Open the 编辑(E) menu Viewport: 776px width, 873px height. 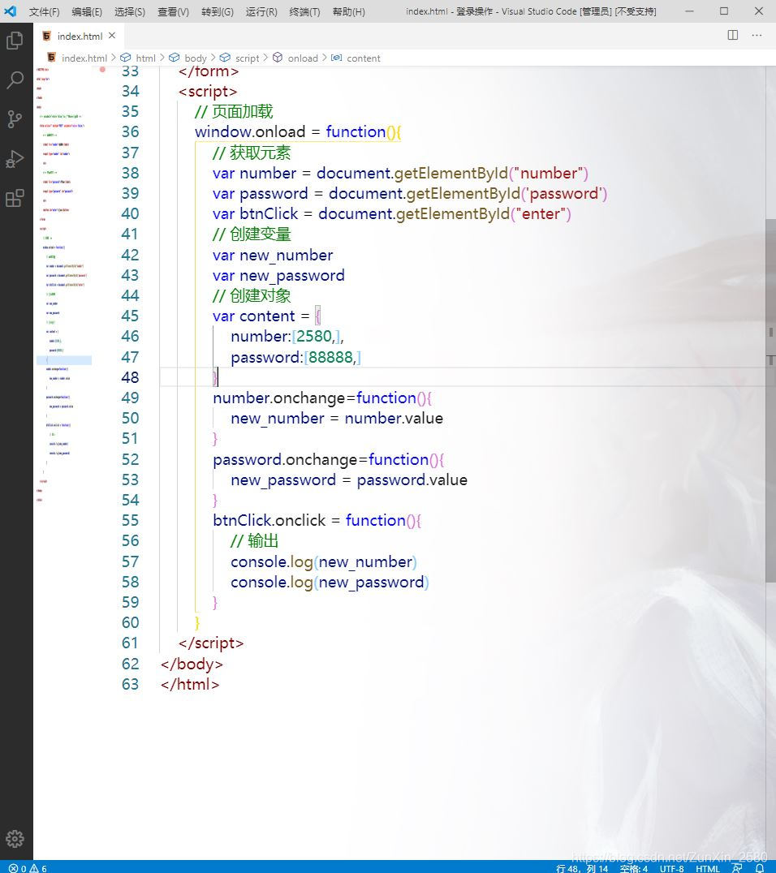[87, 11]
